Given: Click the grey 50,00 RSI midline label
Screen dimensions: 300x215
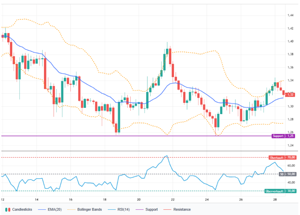Looking at the screenshot, I should point(287,174).
